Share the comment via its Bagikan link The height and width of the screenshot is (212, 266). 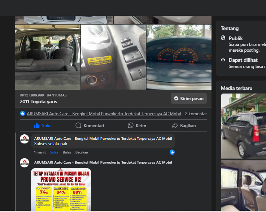82,152
